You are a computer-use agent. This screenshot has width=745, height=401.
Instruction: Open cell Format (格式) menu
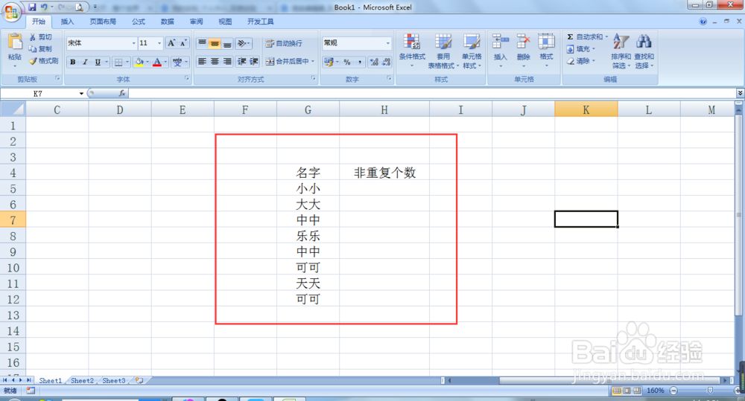[x=546, y=49]
